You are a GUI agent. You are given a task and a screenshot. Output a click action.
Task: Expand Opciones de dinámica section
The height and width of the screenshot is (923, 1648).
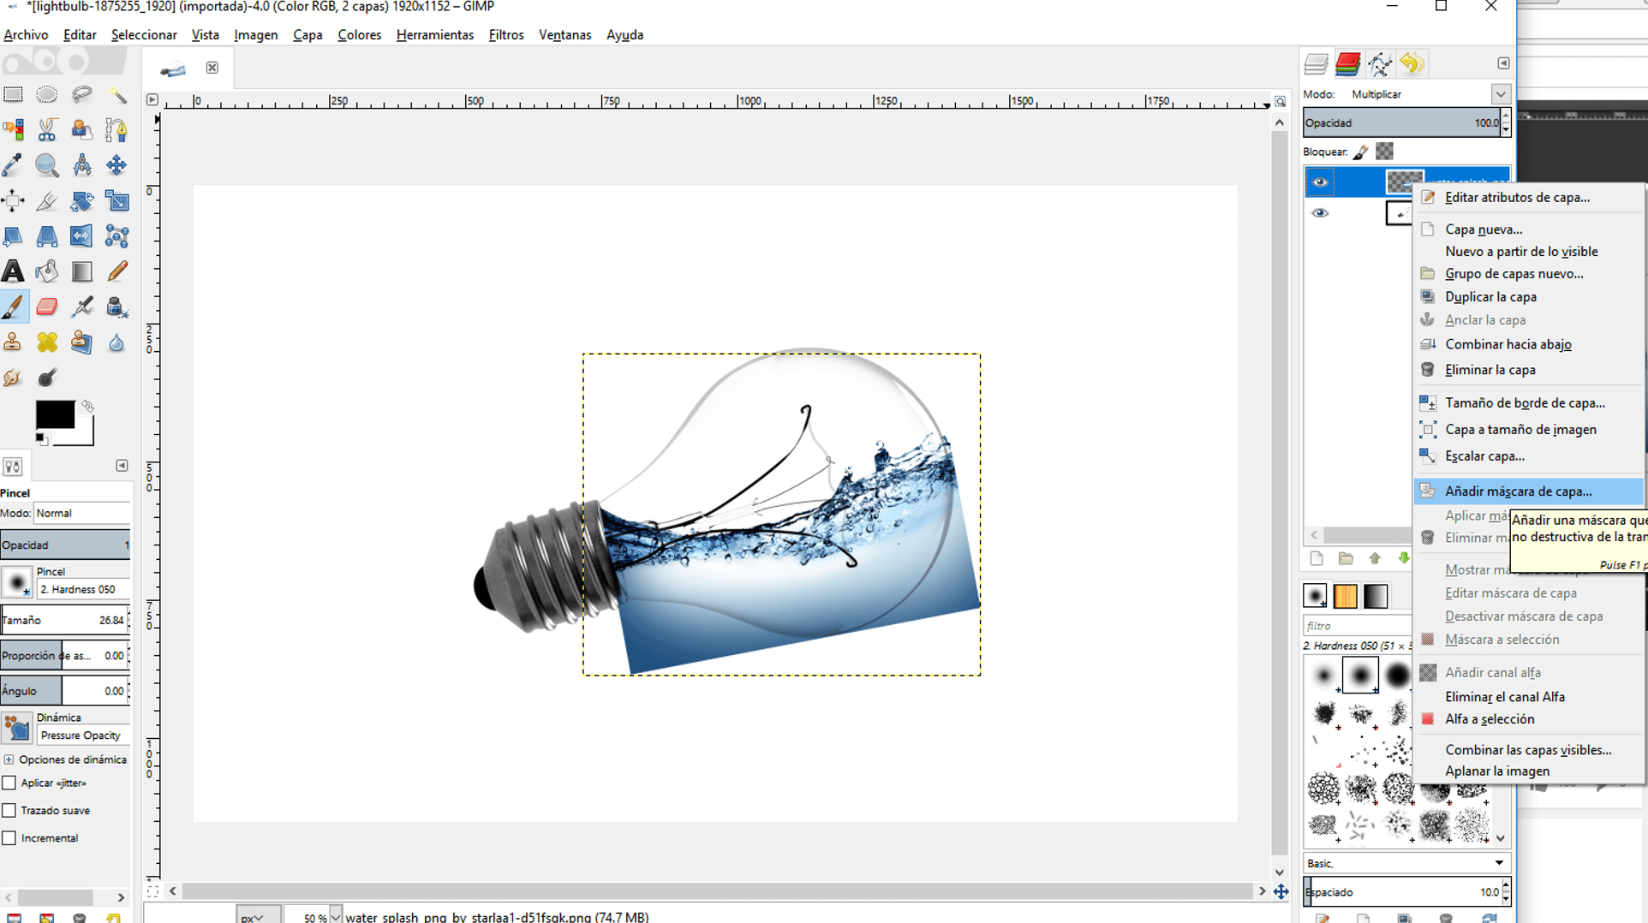(9, 759)
